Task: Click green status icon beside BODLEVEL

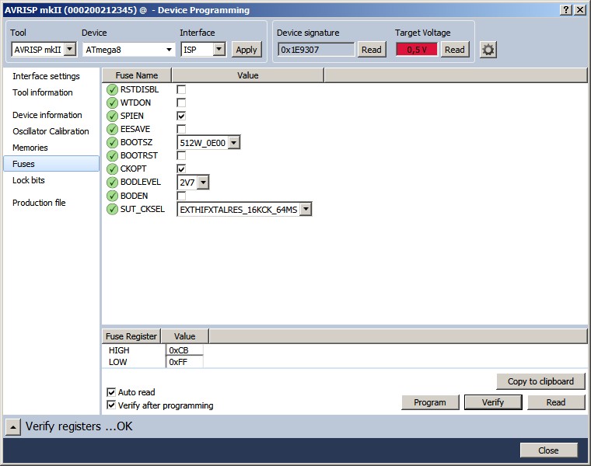Action: coord(112,183)
